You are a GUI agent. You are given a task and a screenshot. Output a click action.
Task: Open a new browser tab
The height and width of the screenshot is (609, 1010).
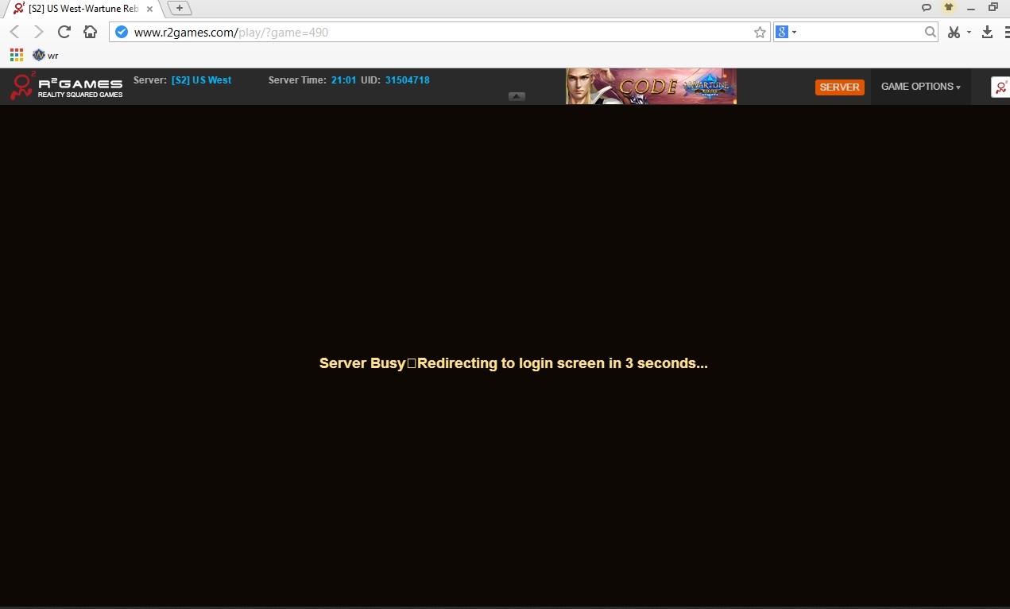pos(180,8)
